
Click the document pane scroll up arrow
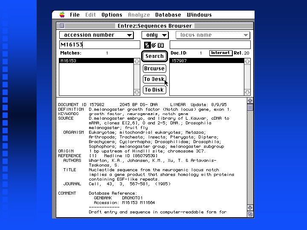(x=250, y=101)
